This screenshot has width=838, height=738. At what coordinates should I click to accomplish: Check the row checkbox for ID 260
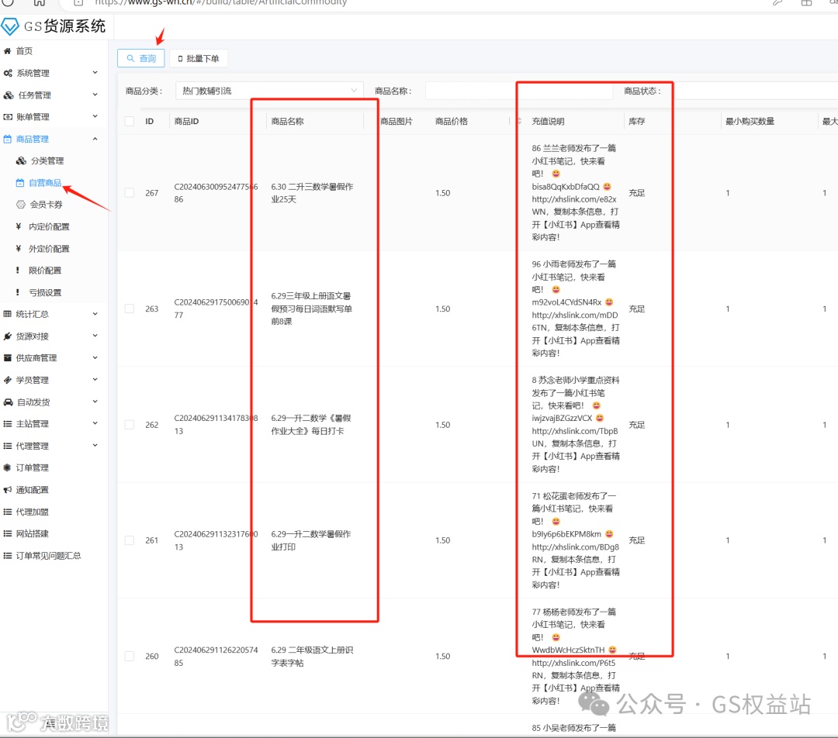click(x=130, y=656)
